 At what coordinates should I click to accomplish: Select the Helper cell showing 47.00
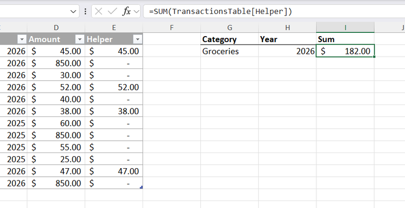pyautogui.click(x=114, y=171)
